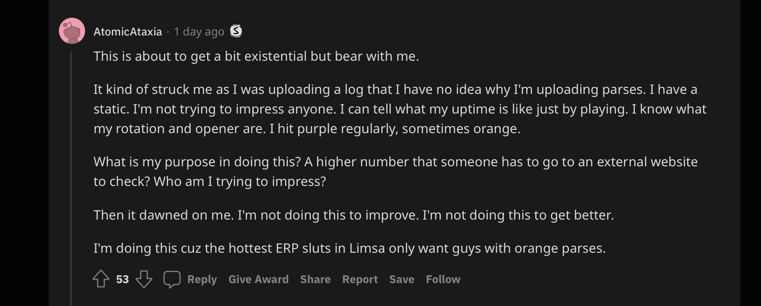Collapse the comment thread using vertical line
This screenshot has width=761, height=306.
pos(71,178)
